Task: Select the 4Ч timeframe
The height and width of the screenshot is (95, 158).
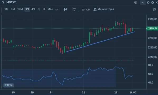Action: click(x=33, y=9)
